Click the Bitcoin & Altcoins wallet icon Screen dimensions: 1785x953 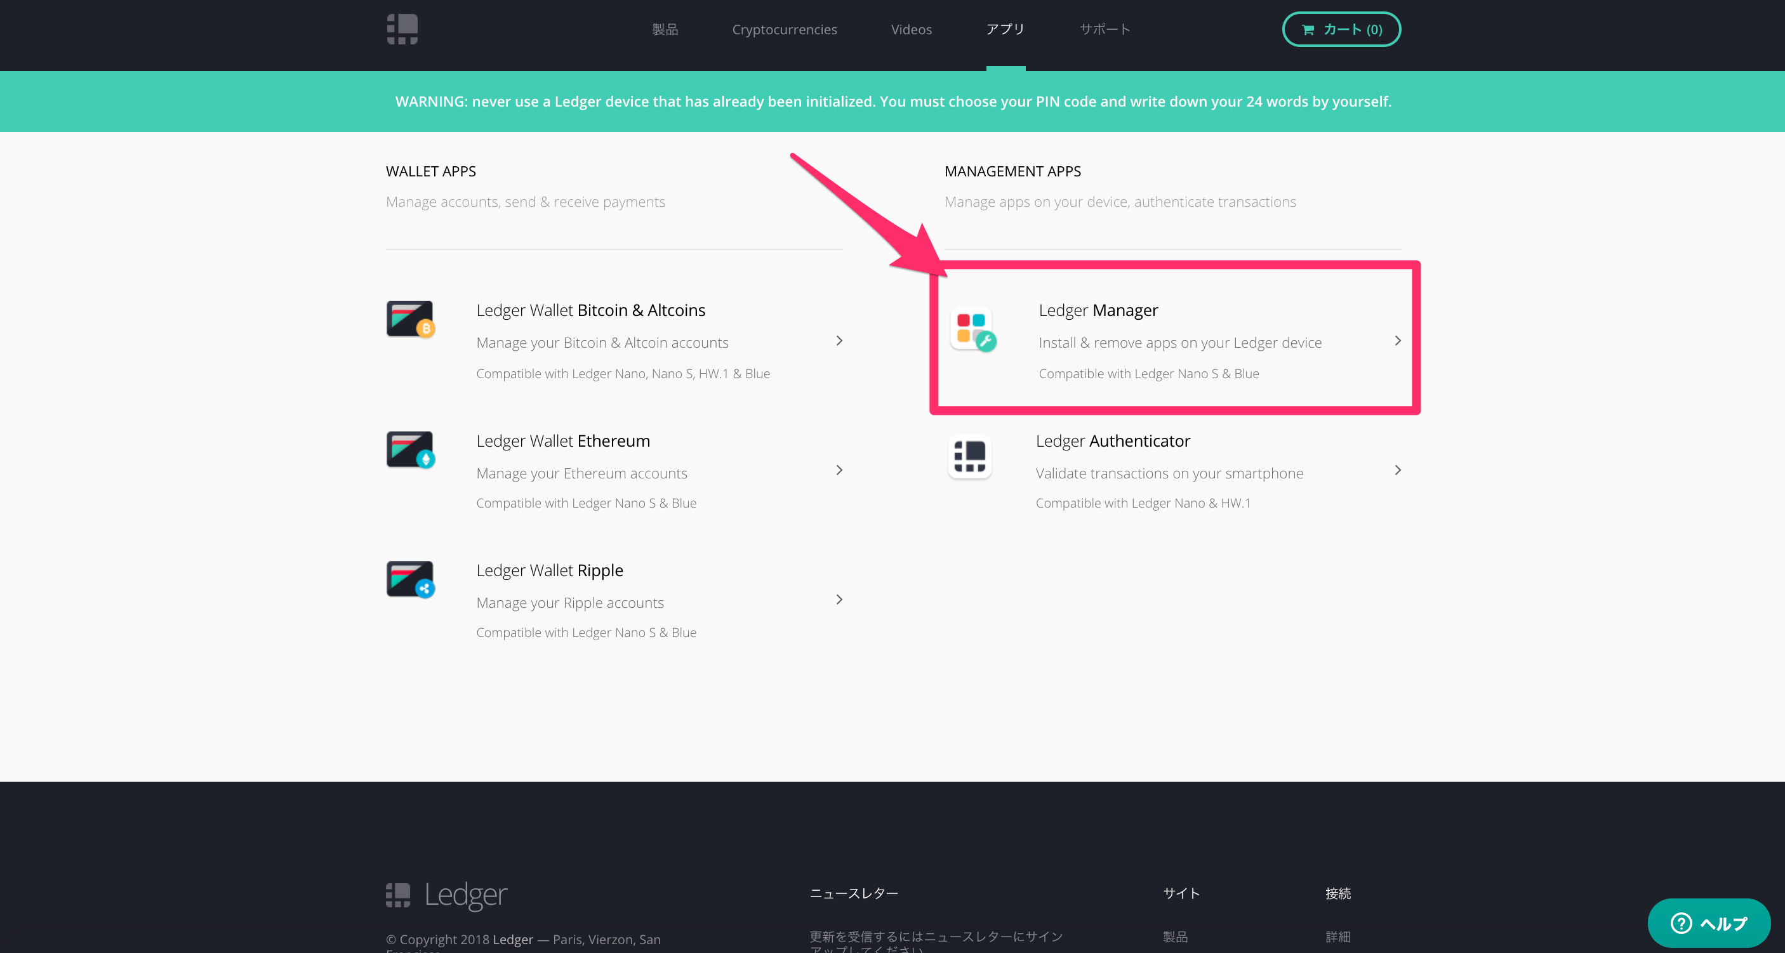pos(410,319)
